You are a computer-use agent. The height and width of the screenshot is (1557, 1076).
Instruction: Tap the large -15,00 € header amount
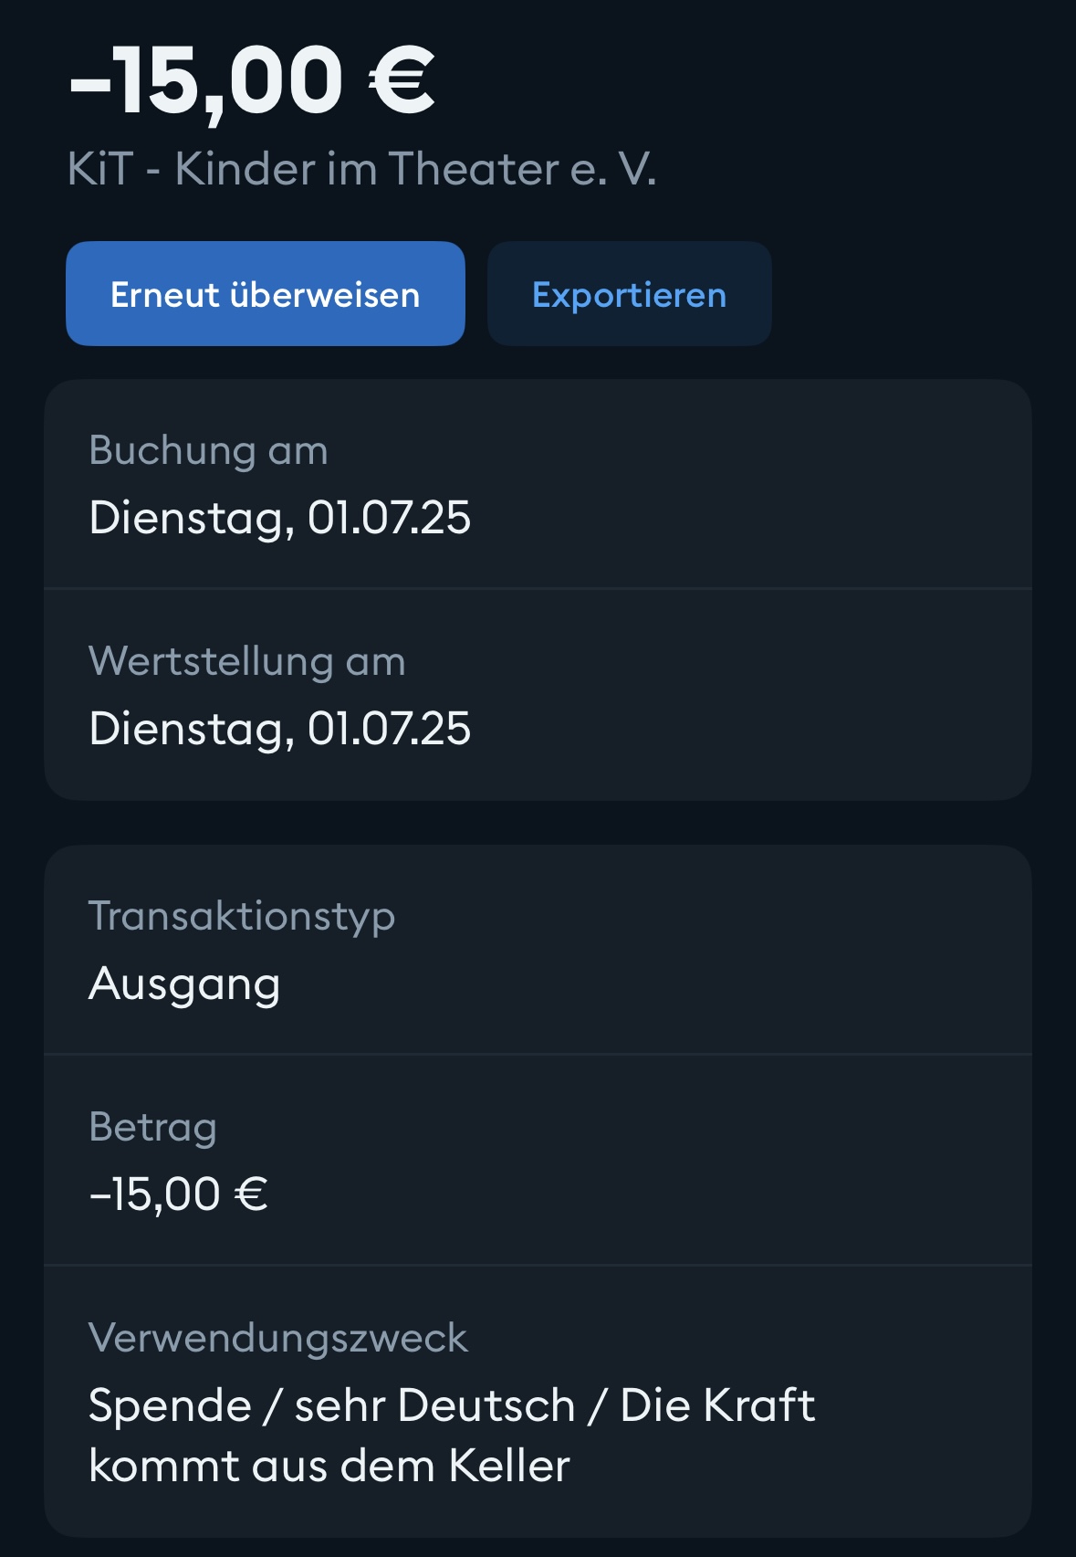[251, 82]
